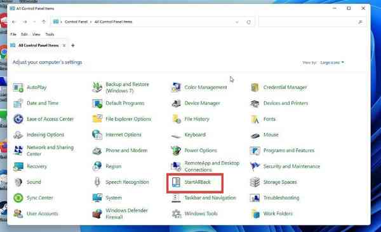
Task: Open the Credential Manager icon
Action: [x=255, y=87]
